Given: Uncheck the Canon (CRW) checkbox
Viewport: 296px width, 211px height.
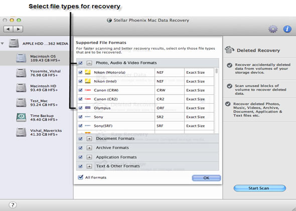Looking at the screenshot, I should 80,90.
